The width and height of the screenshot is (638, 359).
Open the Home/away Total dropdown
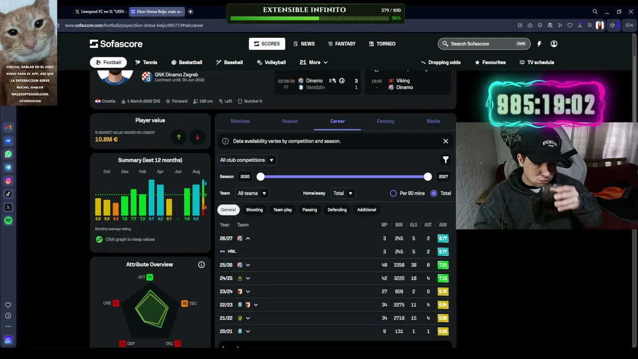343,193
